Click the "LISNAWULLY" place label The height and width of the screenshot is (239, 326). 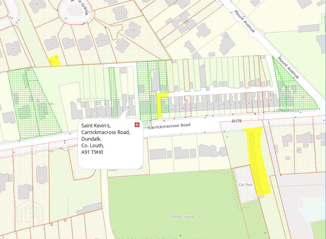click(286, 111)
